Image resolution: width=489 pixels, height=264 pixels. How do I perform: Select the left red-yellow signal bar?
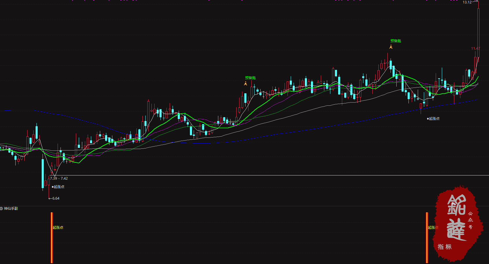[52, 237]
